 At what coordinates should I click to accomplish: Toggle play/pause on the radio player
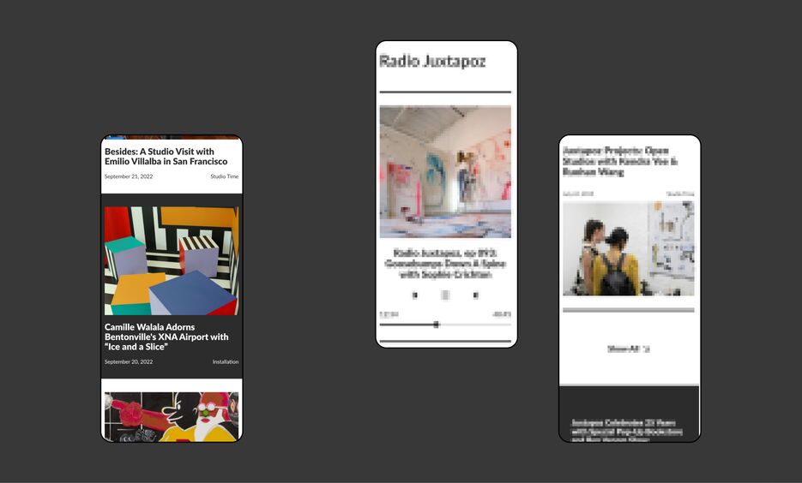445,295
